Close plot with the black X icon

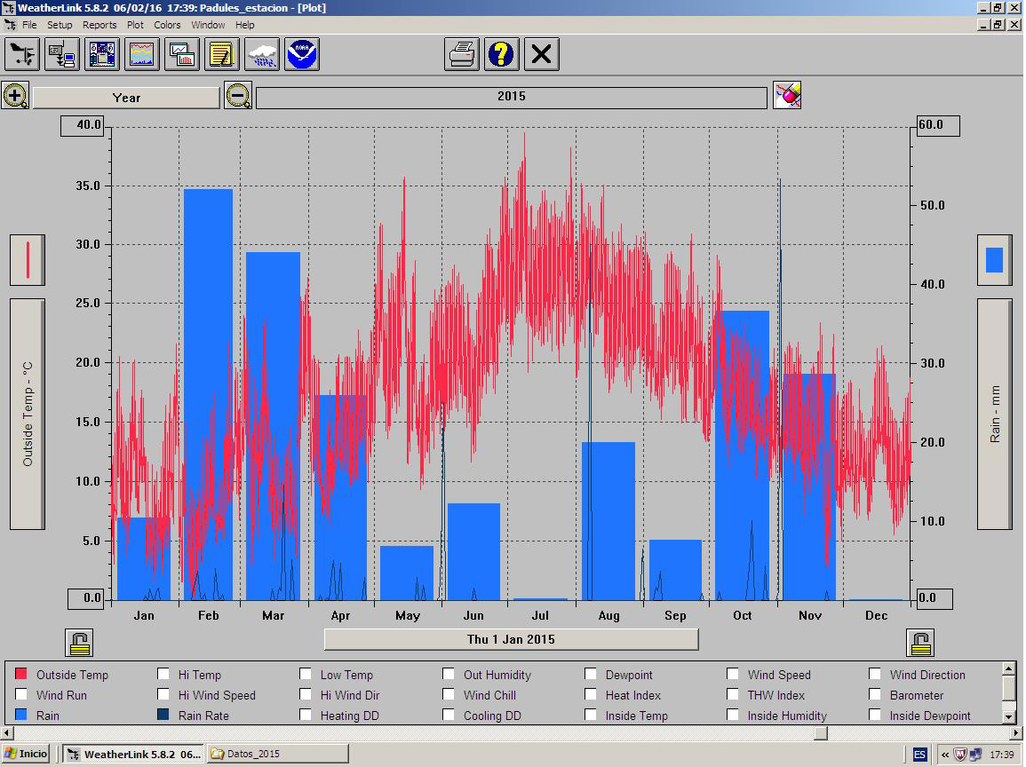coord(542,53)
